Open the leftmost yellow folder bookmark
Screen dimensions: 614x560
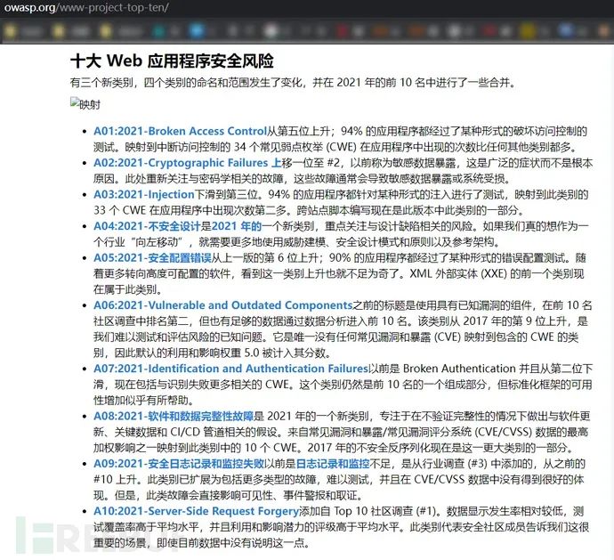10,31
